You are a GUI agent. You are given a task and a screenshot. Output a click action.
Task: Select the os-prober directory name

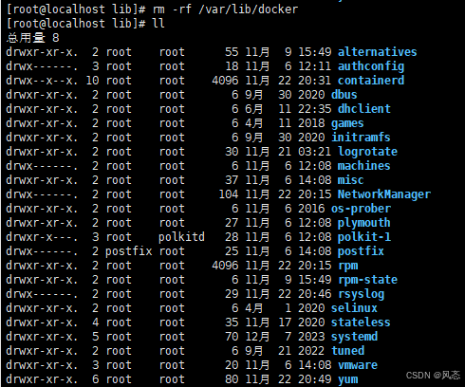tap(361, 209)
